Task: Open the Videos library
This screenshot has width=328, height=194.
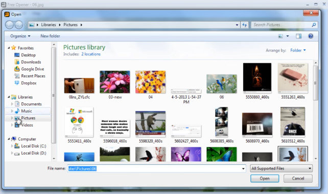Action: [x=27, y=125]
